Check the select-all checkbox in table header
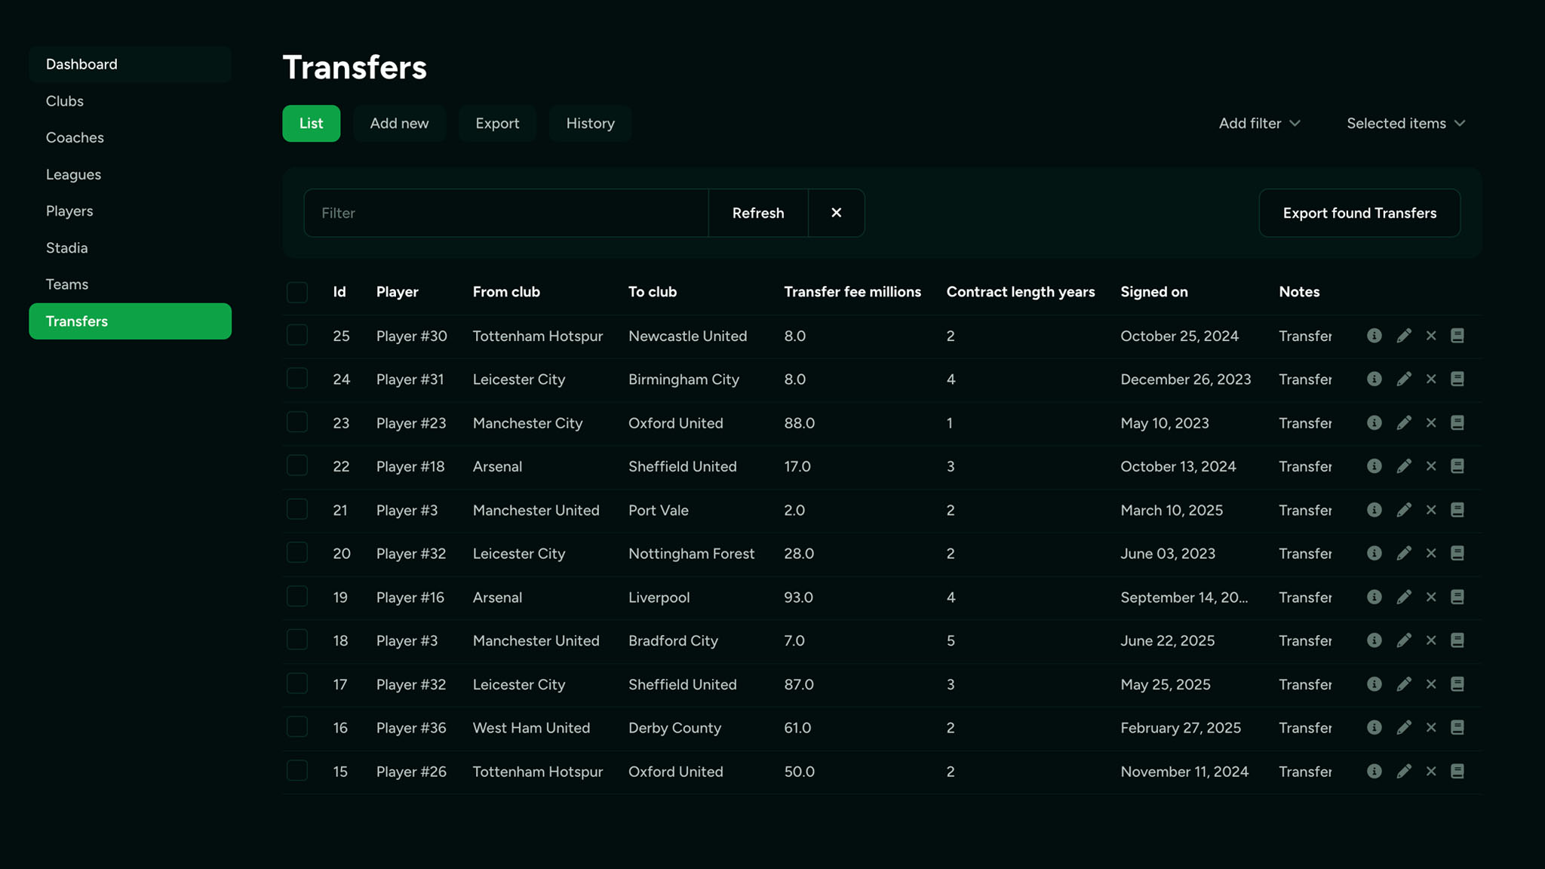This screenshot has width=1545, height=869. click(x=296, y=292)
